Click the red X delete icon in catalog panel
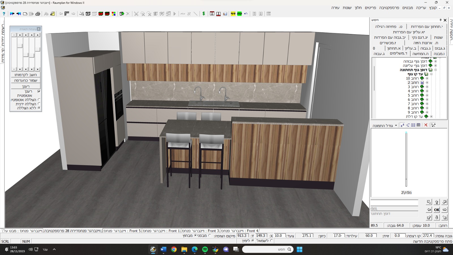Viewport: 453px width, 255px height. (426, 125)
